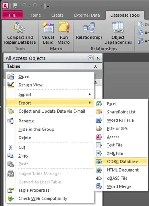Viewport: 149px width, 206px height.
Task: Click the Copy pages icon
Action: (10, 156)
